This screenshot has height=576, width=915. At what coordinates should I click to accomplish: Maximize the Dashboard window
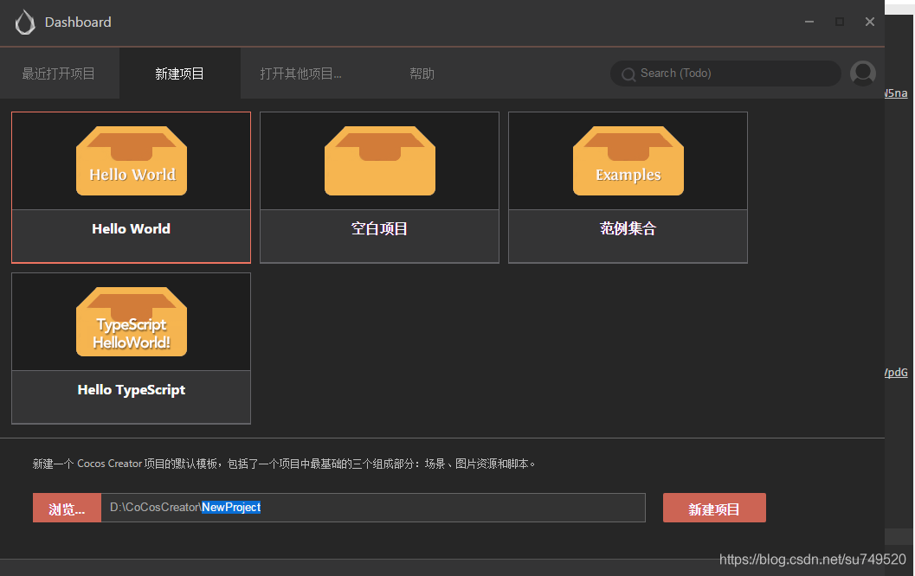tap(840, 22)
